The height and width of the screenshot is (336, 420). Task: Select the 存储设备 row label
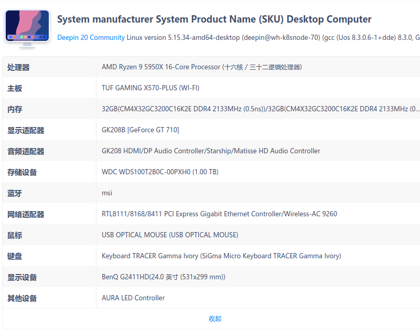(x=22, y=172)
